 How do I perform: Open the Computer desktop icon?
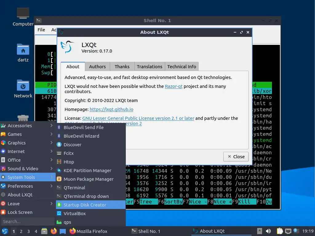[x=23, y=13]
